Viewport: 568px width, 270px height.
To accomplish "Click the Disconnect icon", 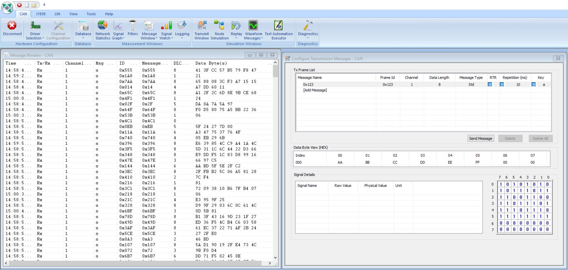I will (x=12, y=26).
